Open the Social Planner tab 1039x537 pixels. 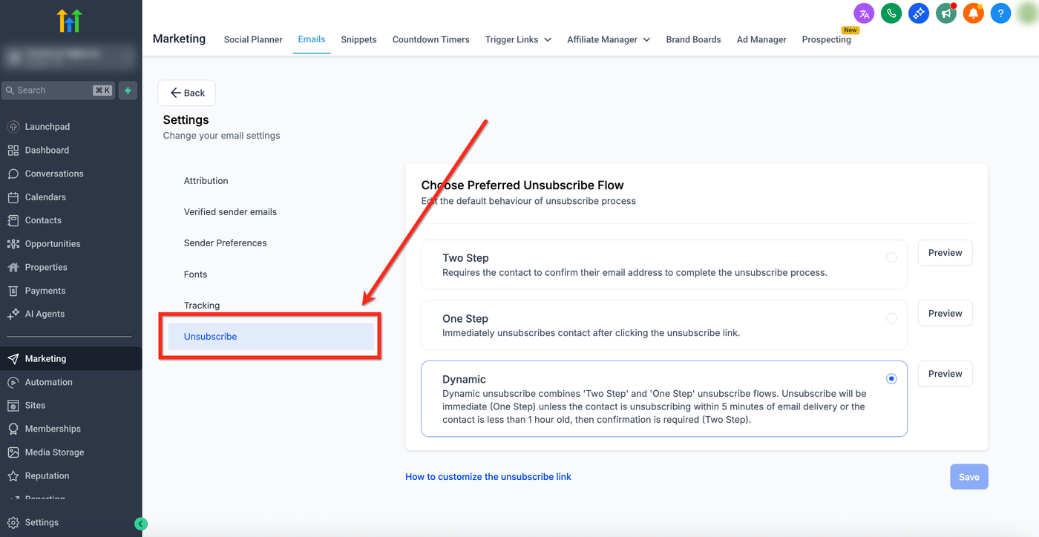[253, 39]
